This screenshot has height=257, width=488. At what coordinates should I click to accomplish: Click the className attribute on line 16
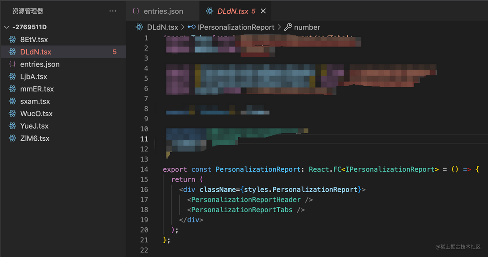pos(217,190)
